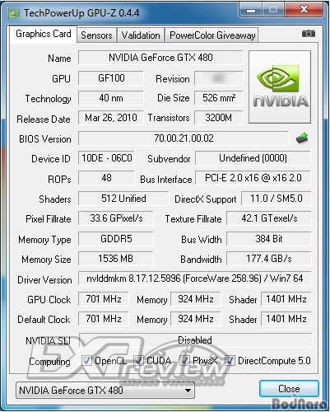Open the GeForce GTX 480 GPU selector dropdown
This screenshot has height=412, width=330.
point(105,390)
